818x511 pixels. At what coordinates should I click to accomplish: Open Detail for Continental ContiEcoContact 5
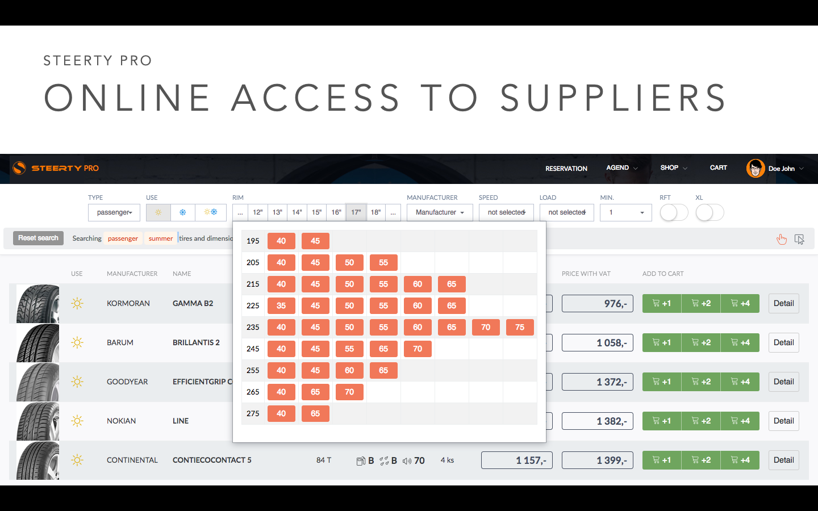(x=783, y=460)
